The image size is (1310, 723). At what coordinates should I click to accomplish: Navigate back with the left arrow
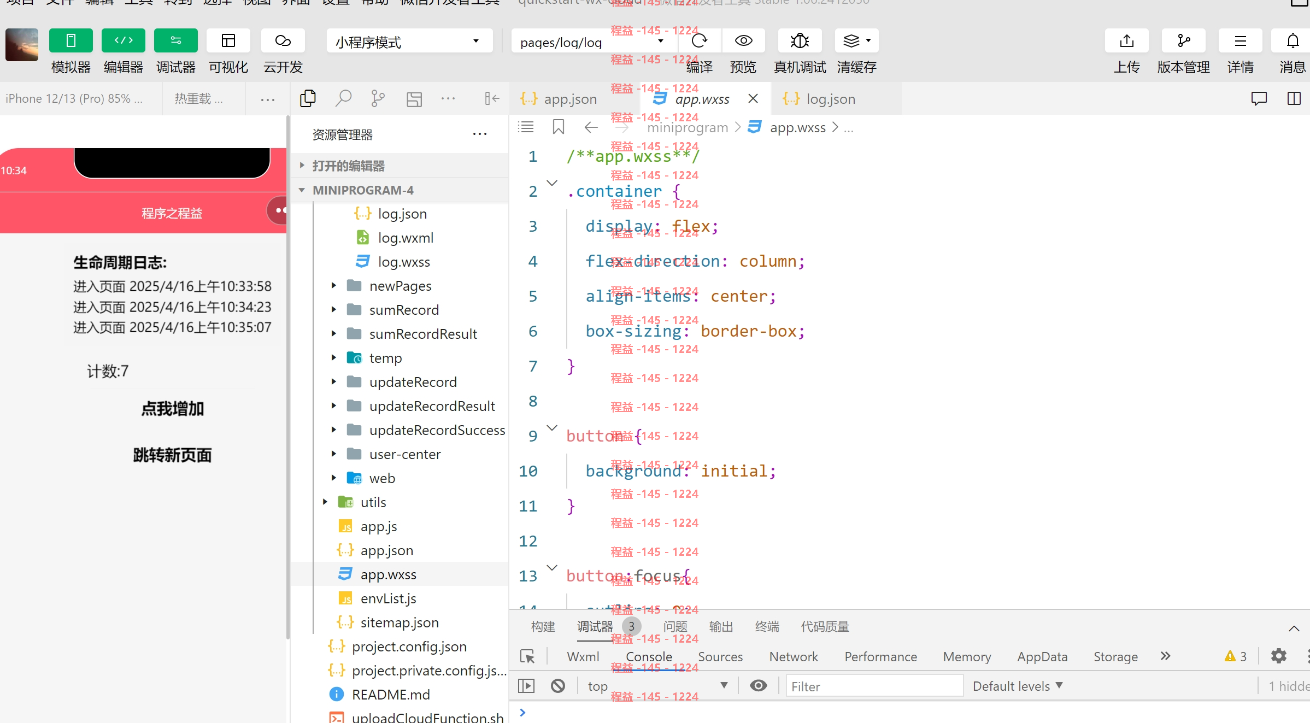[591, 127]
